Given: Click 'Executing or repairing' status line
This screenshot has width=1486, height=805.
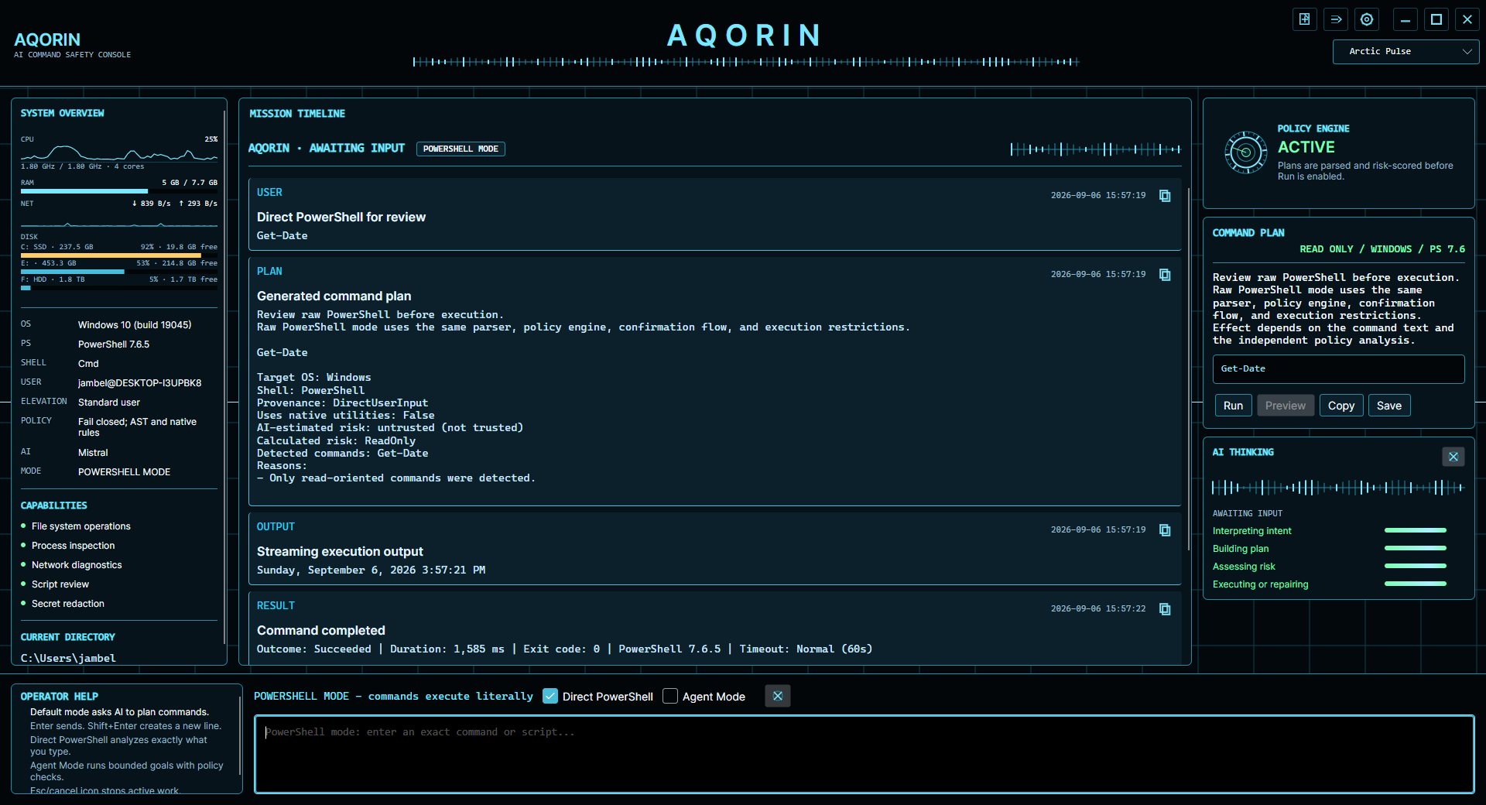Looking at the screenshot, I should pos(1261,584).
